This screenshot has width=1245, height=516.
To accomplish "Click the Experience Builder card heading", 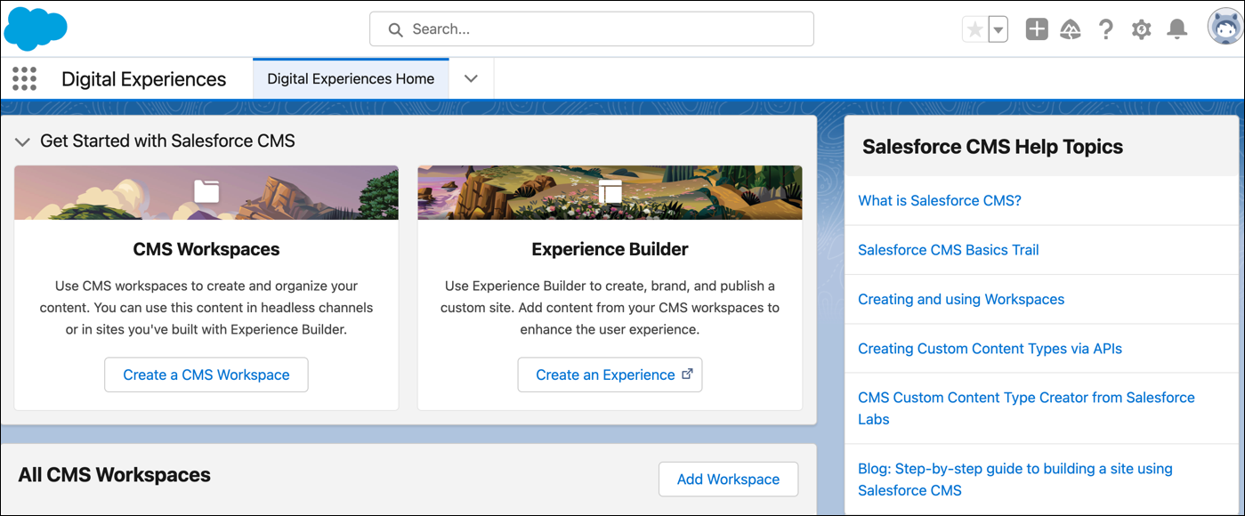I will coord(610,249).
